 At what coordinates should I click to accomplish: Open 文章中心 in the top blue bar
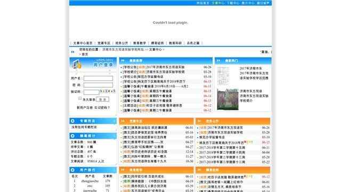[218, 3]
